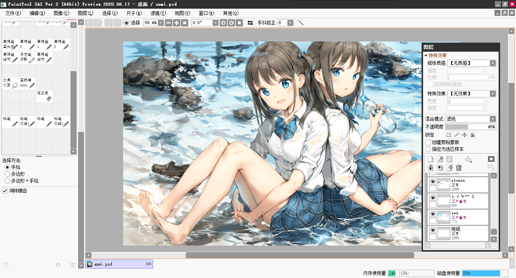
Task: Click the undo arrow in the toolbar
Action: [x=89, y=23]
